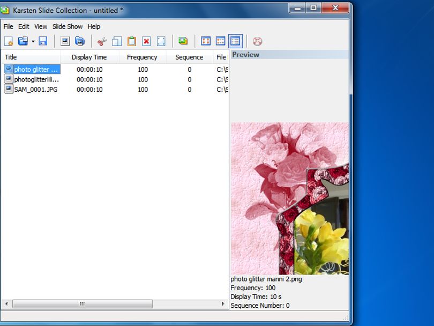Copy the selected slide
Viewport: 434px width, 326px height.
(117, 41)
